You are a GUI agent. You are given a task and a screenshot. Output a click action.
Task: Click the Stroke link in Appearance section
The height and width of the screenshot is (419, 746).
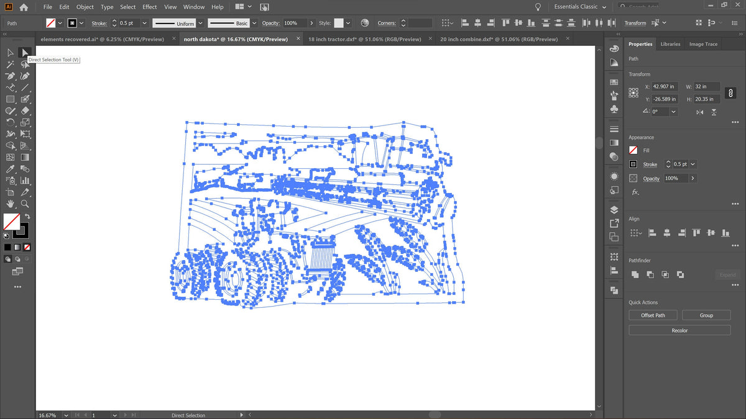(650, 164)
